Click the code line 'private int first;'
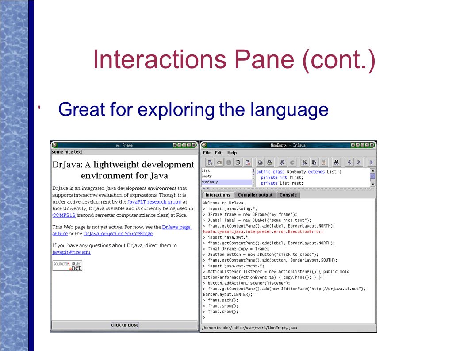 [282, 177]
